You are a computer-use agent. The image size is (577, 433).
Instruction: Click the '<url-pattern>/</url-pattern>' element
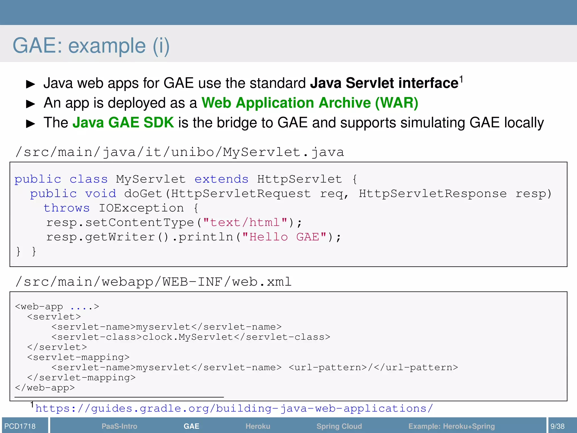[374, 368]
